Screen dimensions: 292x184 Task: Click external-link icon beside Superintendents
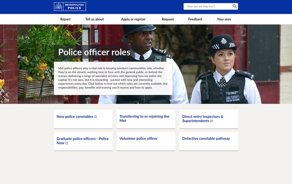[x=212, y=121]
